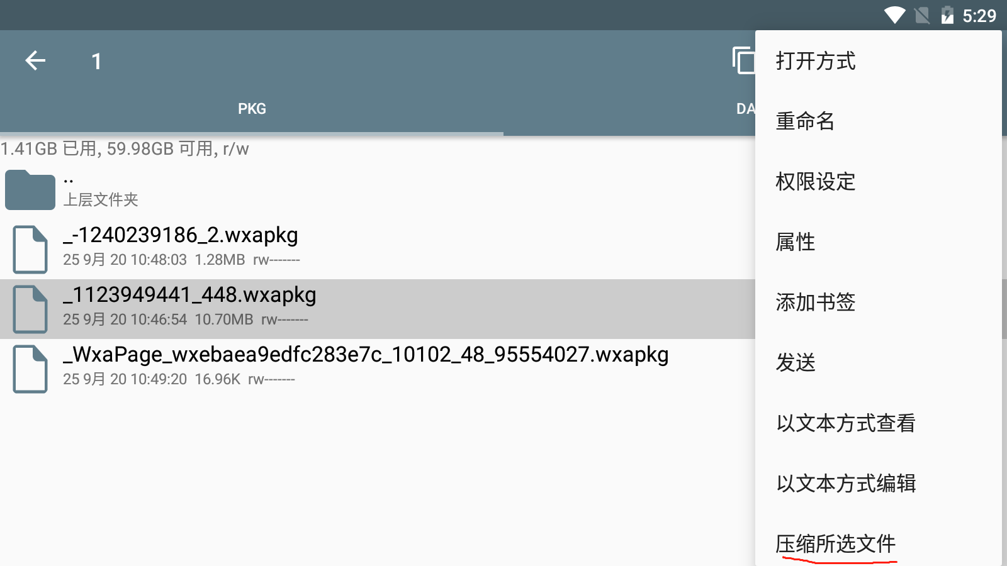Click file icon of _1123949441_448.wxapkg
Image resolution: width=1007 pixels, height=566 pixels.
point(30,309)
